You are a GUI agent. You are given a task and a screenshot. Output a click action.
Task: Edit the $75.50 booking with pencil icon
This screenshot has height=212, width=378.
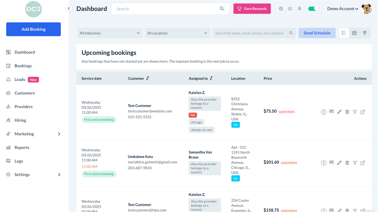[x=339, y=112]
